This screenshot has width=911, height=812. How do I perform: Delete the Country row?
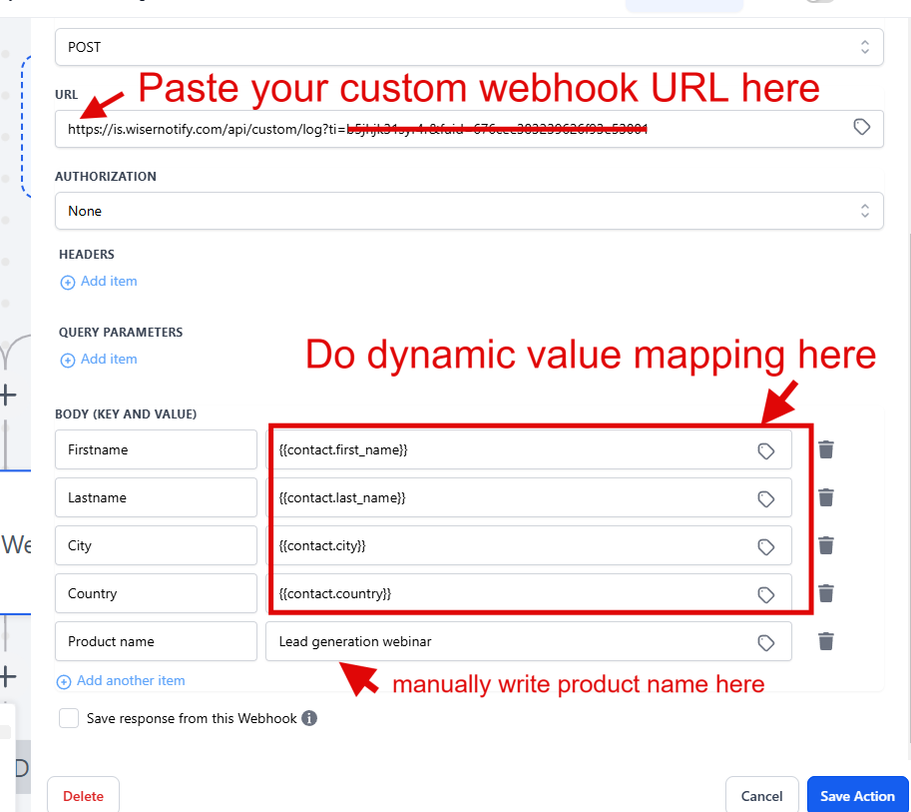pyautogui.click(x=826, y=593)
